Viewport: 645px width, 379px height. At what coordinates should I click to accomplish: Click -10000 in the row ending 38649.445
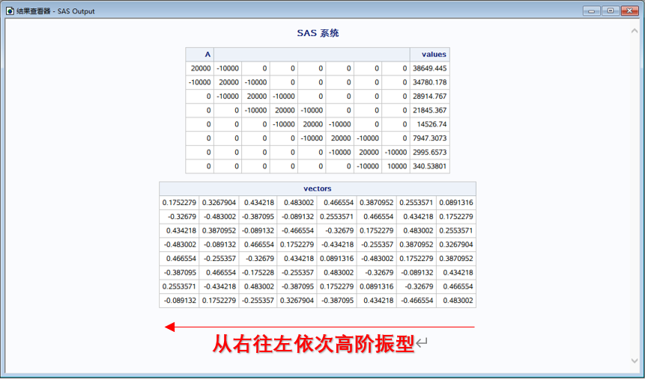[x=228, y=68]
